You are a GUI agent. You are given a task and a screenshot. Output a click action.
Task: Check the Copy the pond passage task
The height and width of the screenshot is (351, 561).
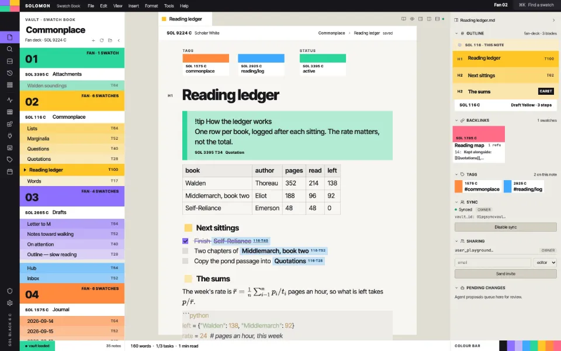(x=185, y=261)
